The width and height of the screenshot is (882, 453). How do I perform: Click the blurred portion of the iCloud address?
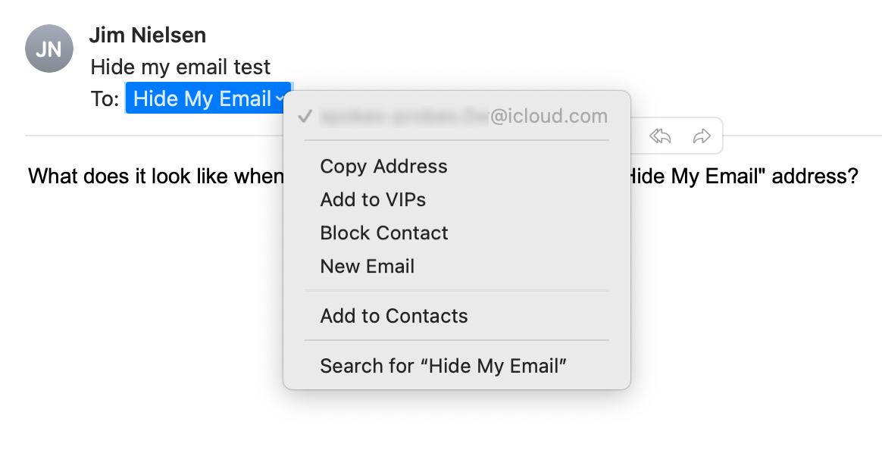point(404,117)
